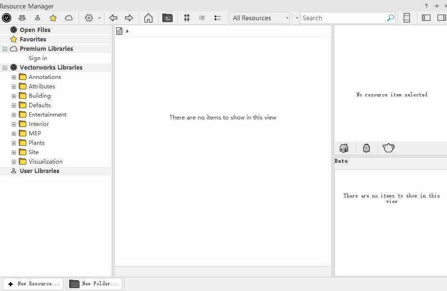Open the All Resources dropdown
This screenshot has width=447, height=291.
tap(260, 18)
